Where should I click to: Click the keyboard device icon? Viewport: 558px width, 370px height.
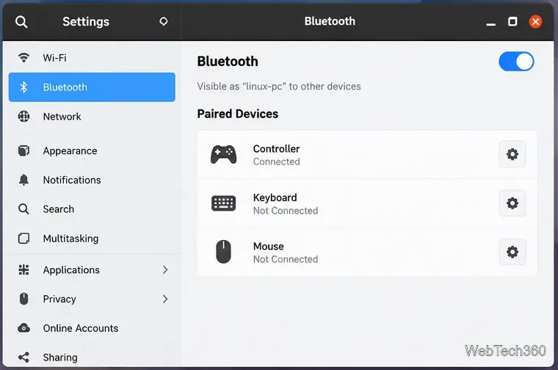[x=223, y=203]
